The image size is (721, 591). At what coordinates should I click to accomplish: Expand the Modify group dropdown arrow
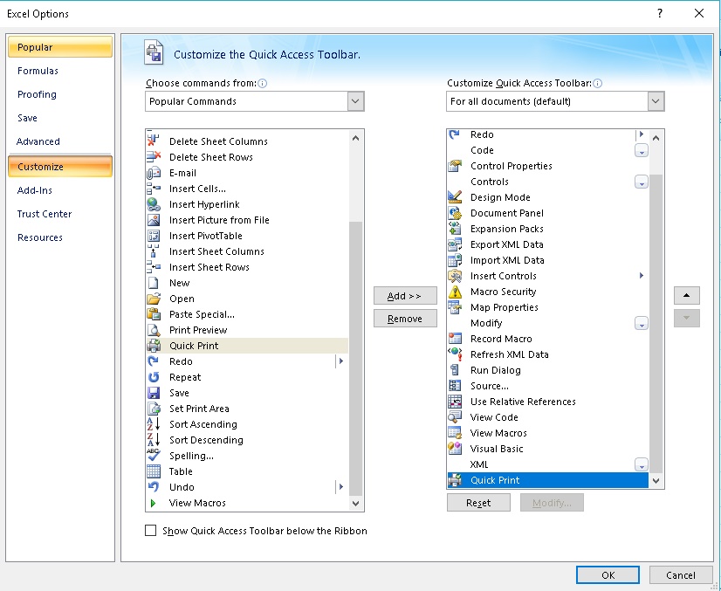[x=641, y=323]
